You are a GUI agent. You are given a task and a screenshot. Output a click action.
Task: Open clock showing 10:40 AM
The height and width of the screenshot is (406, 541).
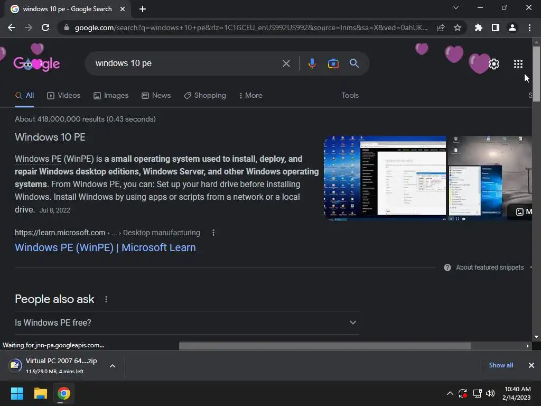point(517,393)
